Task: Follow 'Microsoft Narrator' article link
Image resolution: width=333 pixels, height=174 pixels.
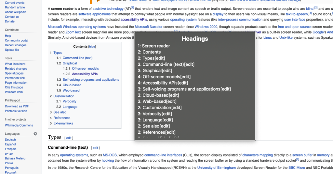Action: pyautogui.click(x=148, y=27)
